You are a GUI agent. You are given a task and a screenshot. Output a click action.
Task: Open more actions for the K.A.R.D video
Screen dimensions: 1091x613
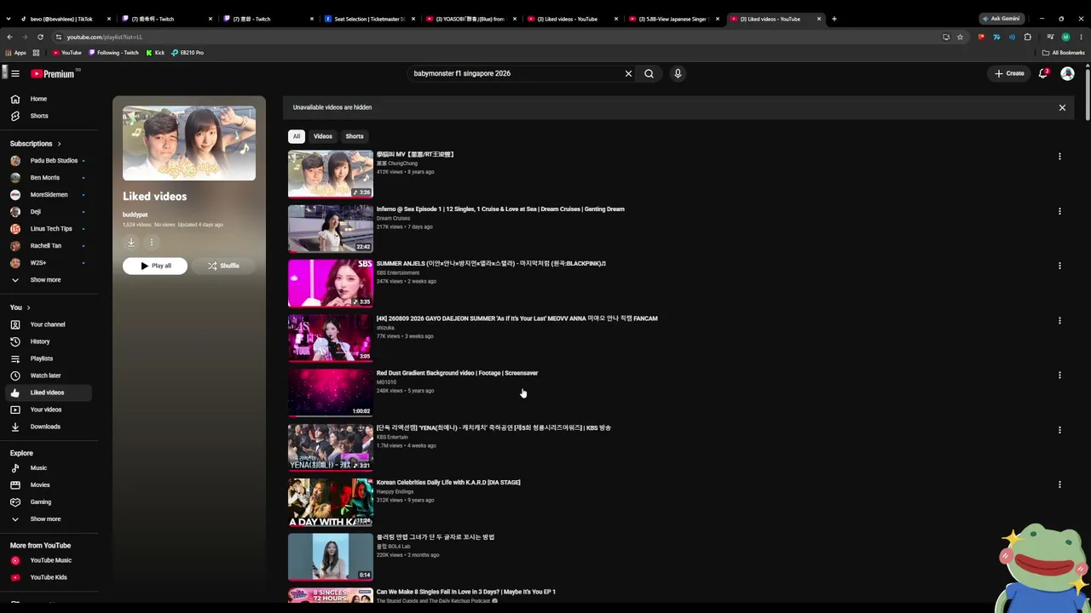1059,484
